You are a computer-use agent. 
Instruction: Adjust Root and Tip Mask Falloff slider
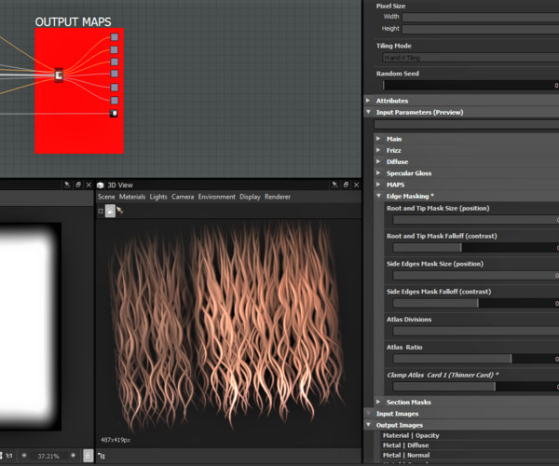click(476, 247)
